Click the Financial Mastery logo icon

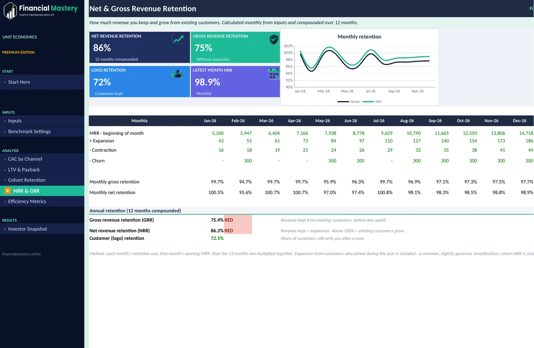click(10, 11)
